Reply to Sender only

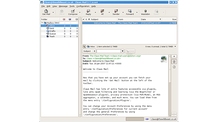point(116,12)
